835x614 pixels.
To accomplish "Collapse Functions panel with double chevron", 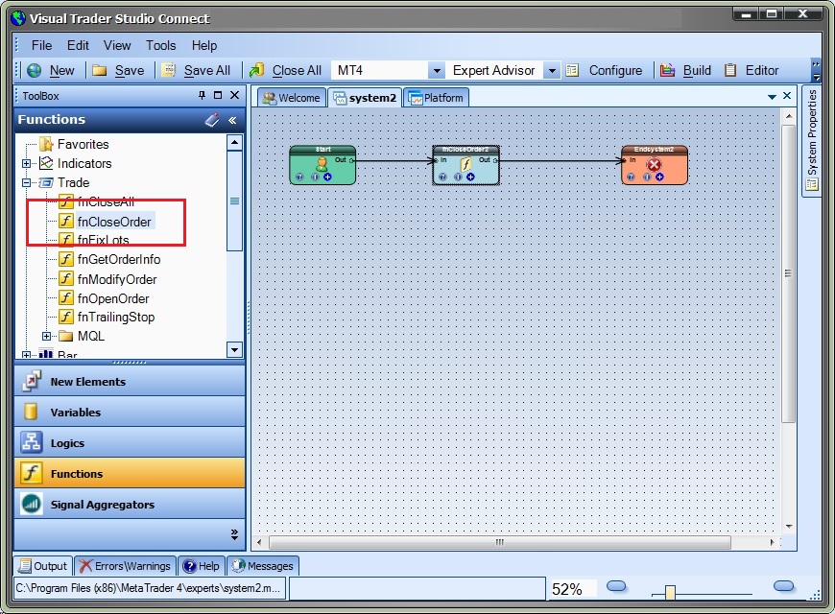I will coord(232,120).
